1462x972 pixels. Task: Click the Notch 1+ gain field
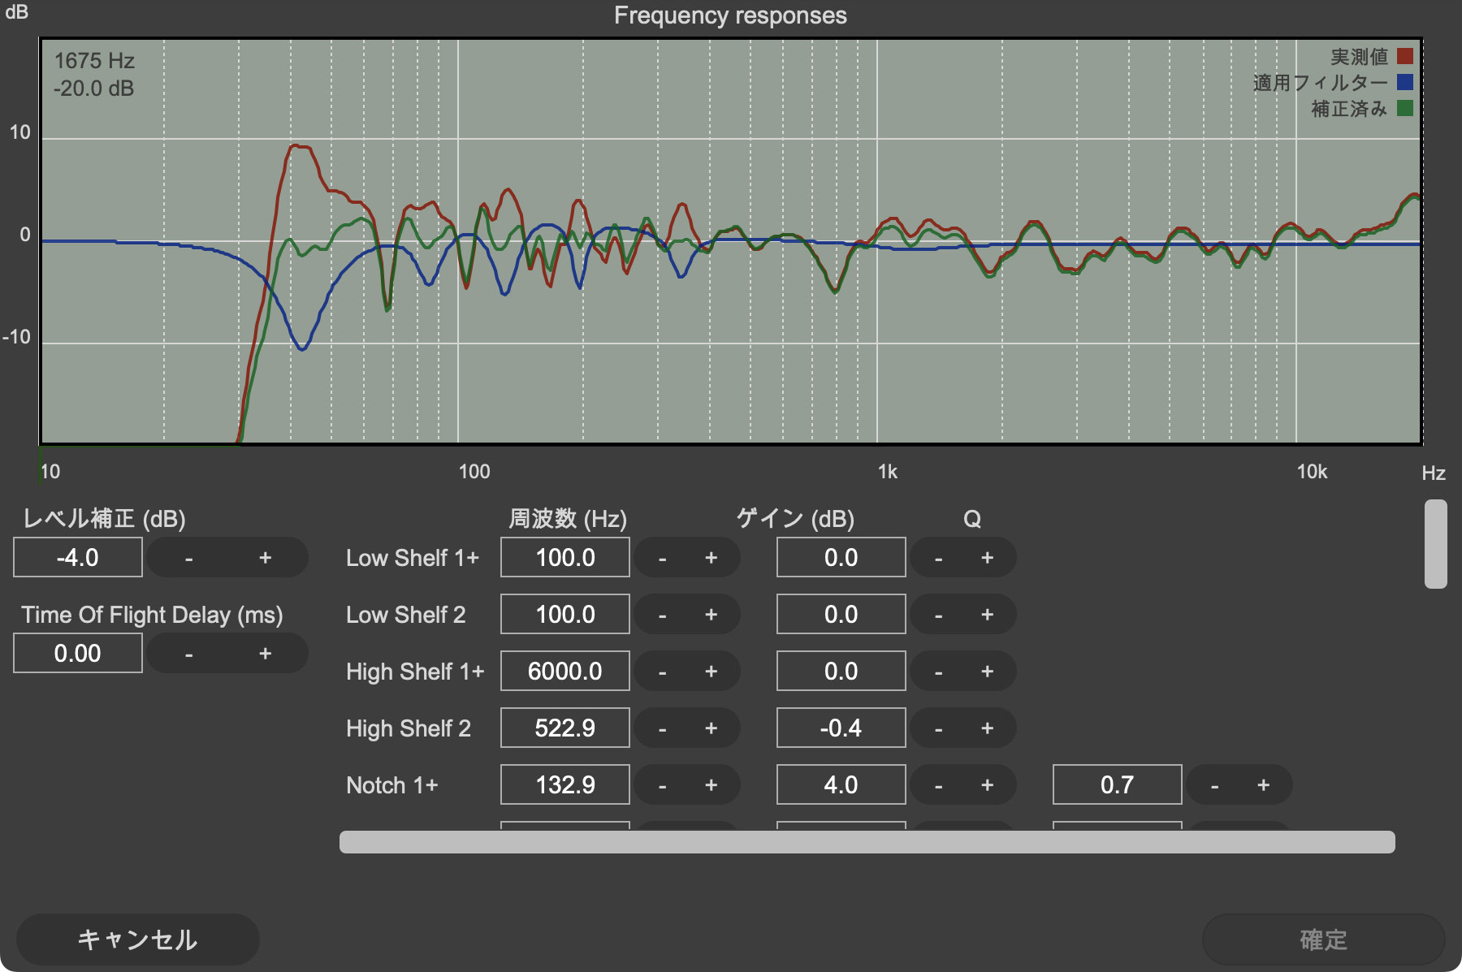point(841,785)
